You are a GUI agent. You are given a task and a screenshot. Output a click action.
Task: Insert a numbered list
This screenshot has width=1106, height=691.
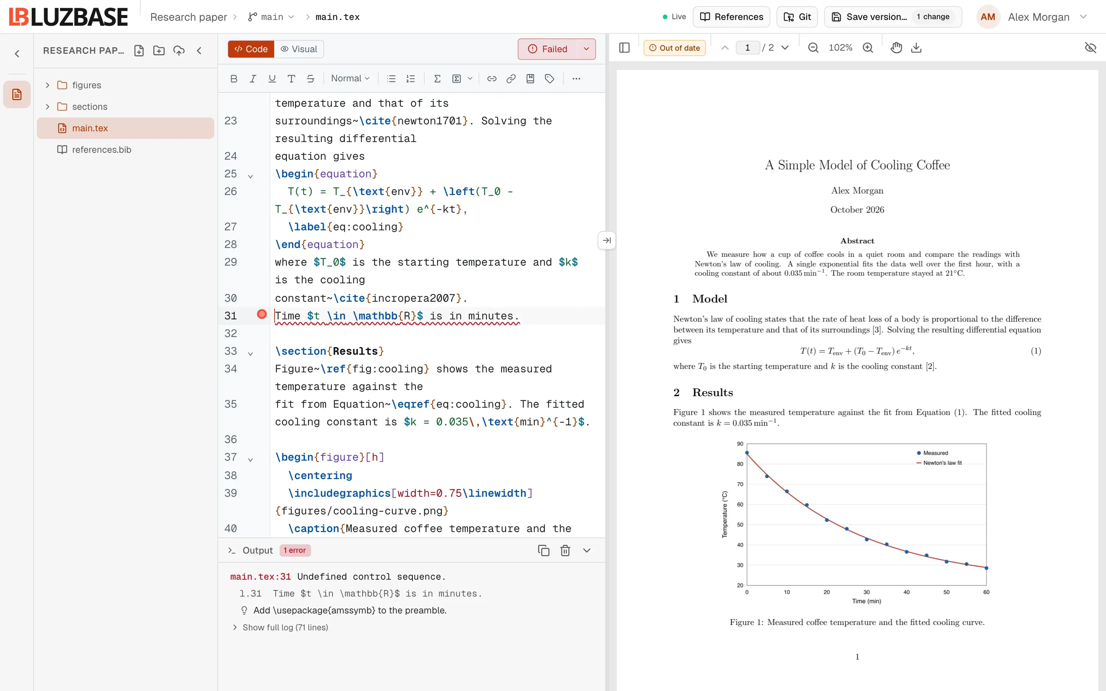coord(411,79)
